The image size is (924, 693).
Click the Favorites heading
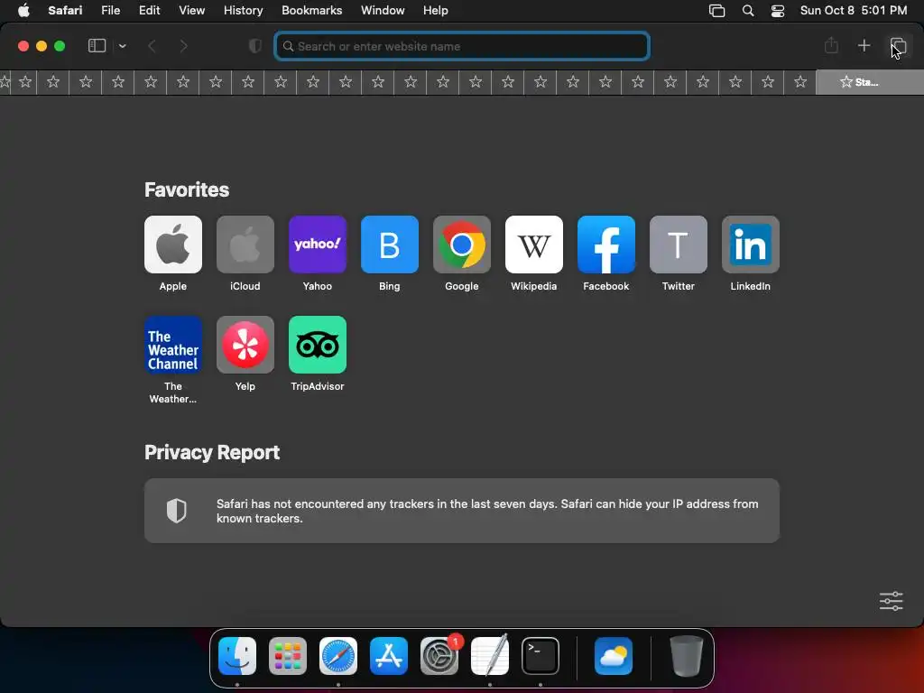(x=187, y=189)
